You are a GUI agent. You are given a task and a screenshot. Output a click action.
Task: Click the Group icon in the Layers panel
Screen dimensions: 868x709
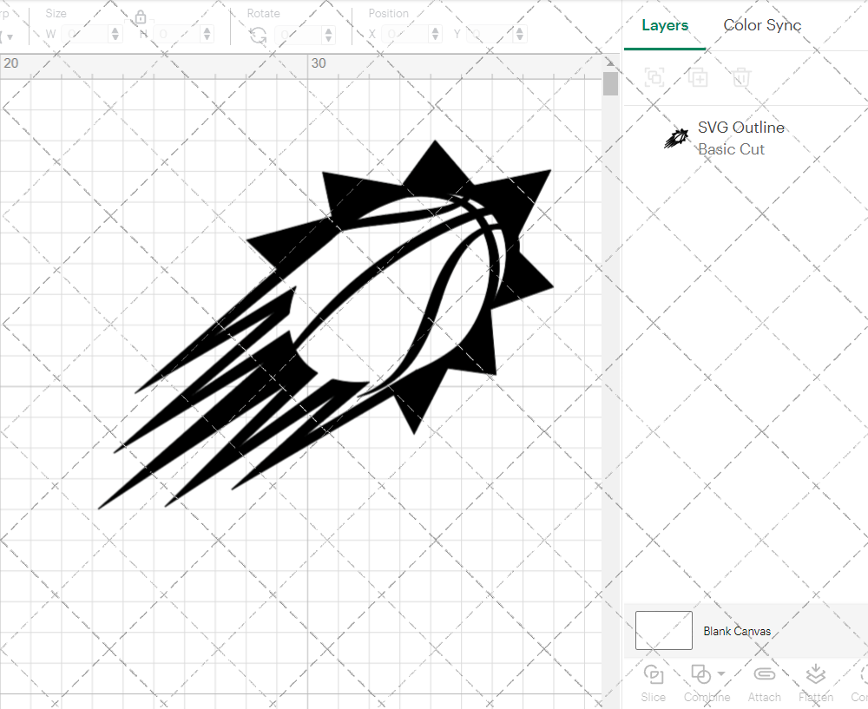pyautogui.click(x=654, y=77)
